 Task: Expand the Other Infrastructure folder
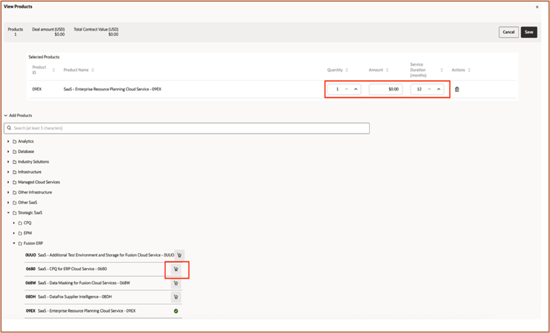pos(8,192)
